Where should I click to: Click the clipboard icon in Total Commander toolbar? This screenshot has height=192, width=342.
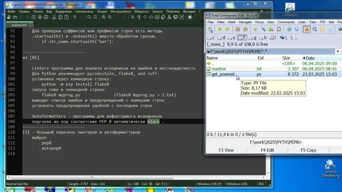pos(279,29)
